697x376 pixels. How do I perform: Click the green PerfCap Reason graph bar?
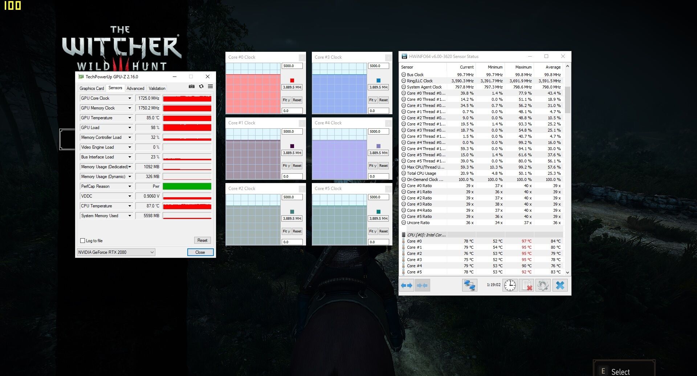pos(187,186)
